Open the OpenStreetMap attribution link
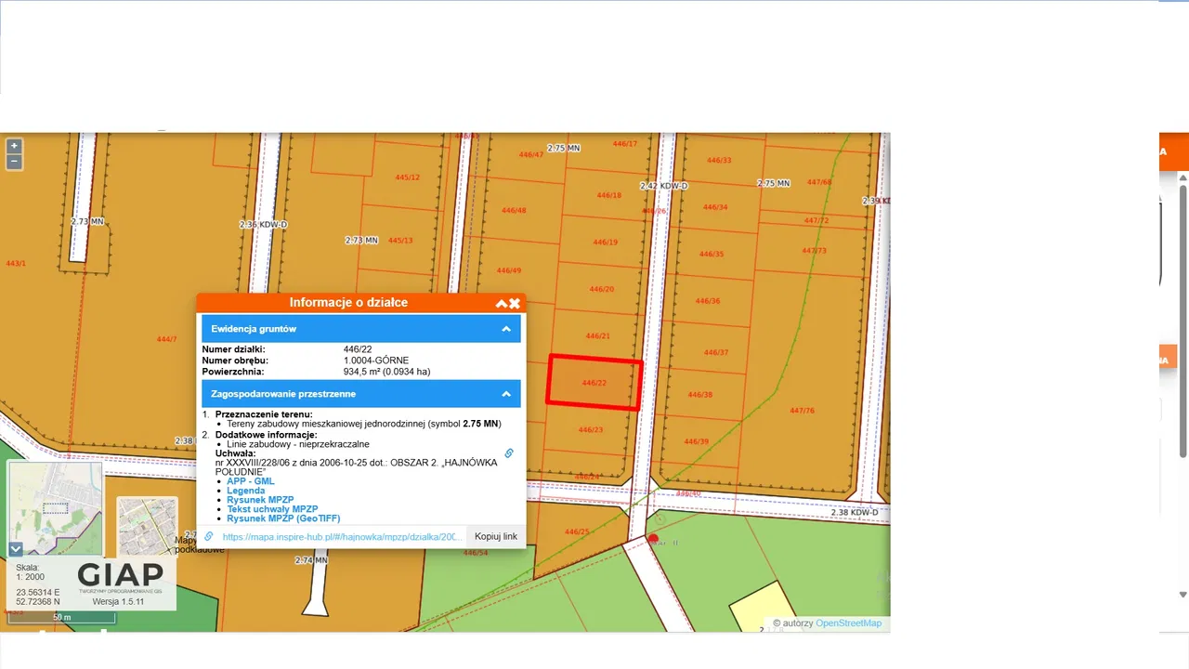Viewport: 1189px width, 669px height. [x=848, y=623]
